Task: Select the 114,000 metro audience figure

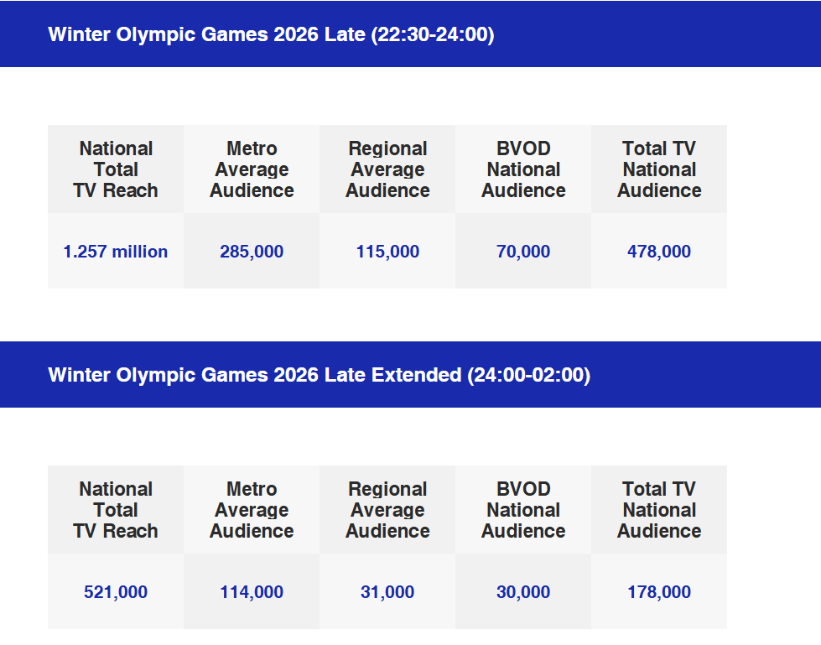Action: (252, 592)
